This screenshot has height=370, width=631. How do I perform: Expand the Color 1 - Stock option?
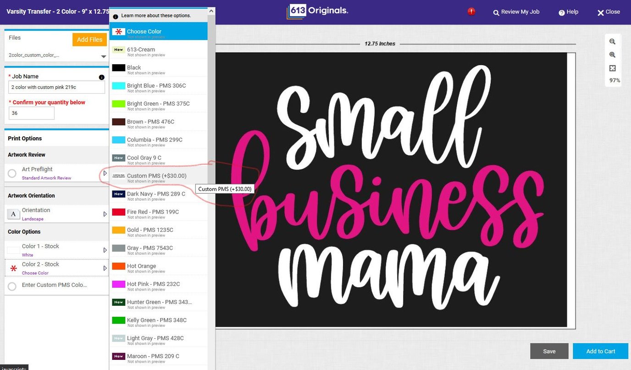click(x=105, y=250)
